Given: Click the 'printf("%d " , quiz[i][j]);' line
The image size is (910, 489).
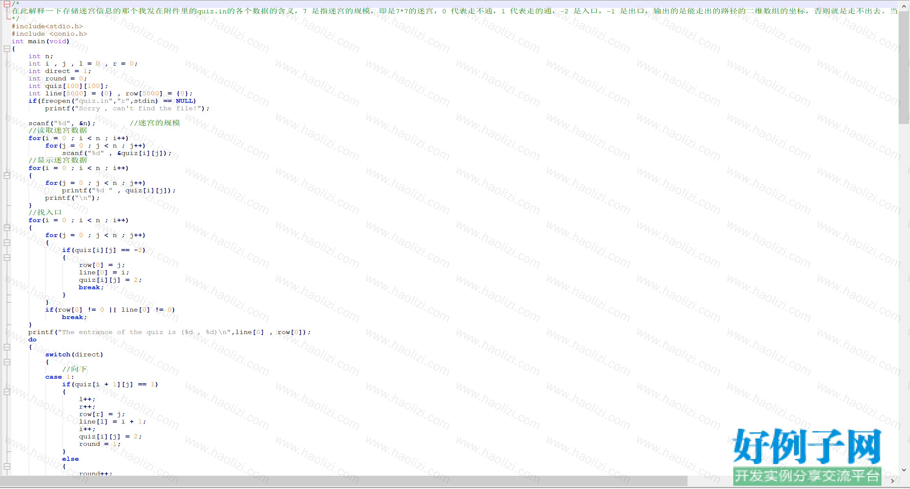Looking at the screenshot, I should 119,191.
